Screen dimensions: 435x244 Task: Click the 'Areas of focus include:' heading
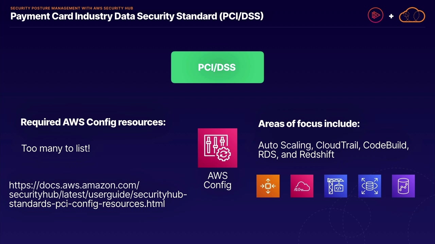click(x=309, y=124)
